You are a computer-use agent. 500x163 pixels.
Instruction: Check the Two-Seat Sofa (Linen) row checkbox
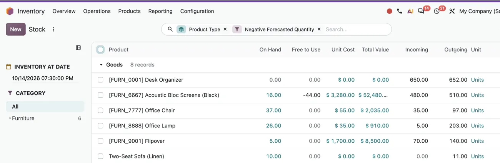click(x=100, y=156)
